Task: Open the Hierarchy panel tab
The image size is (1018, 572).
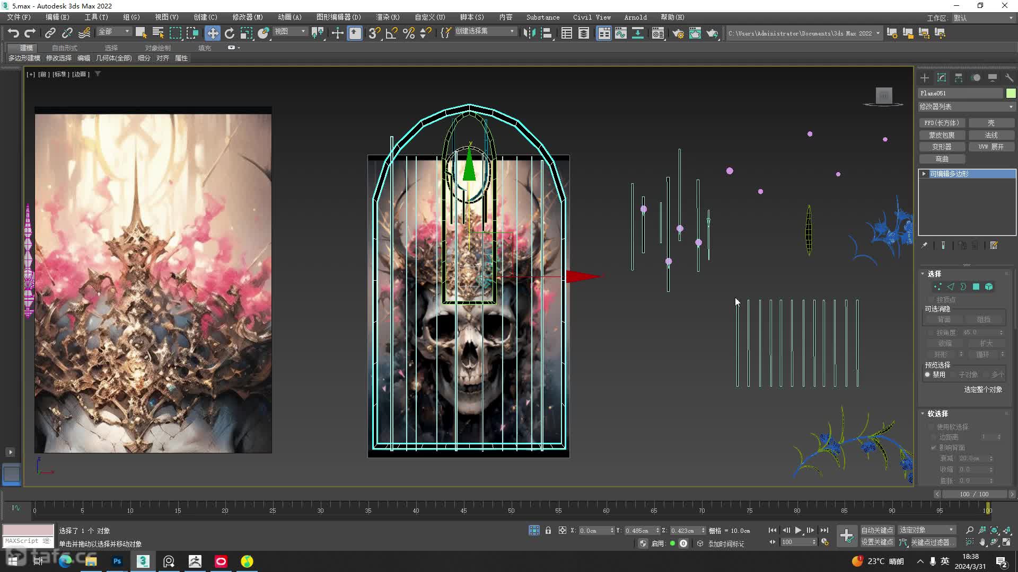Action: pyautogui.click(x=959, y=78)
